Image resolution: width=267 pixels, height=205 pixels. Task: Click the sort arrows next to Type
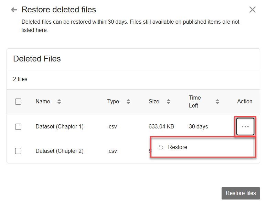[x=128, y=102]
